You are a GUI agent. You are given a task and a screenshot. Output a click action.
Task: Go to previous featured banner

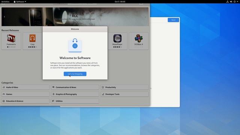coord(4,16)
